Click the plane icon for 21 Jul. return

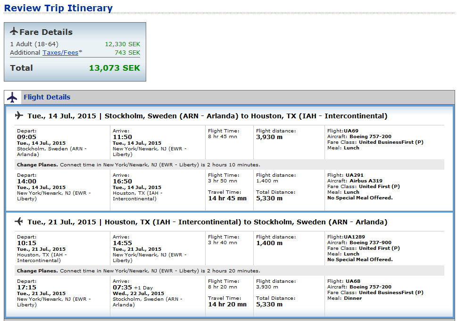click(x=19, y=222)
